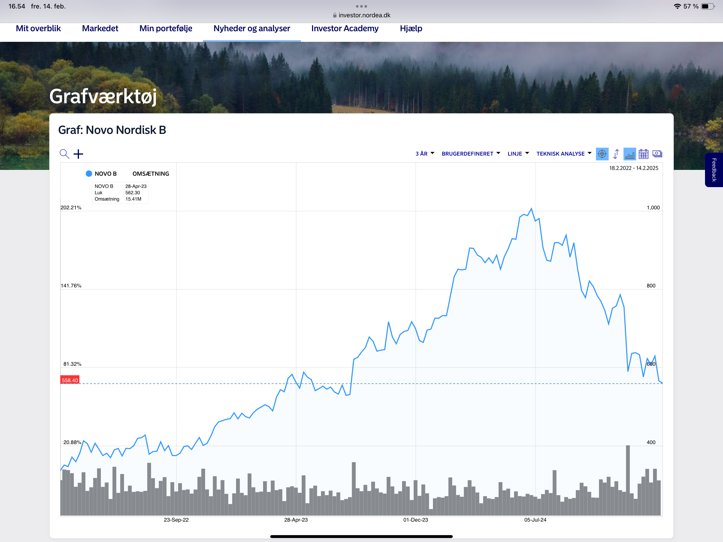The width and height of the screenshot is (723, 542).
Task: Click the NOVO B blue legend dot
Action: (x=89, y=174)
